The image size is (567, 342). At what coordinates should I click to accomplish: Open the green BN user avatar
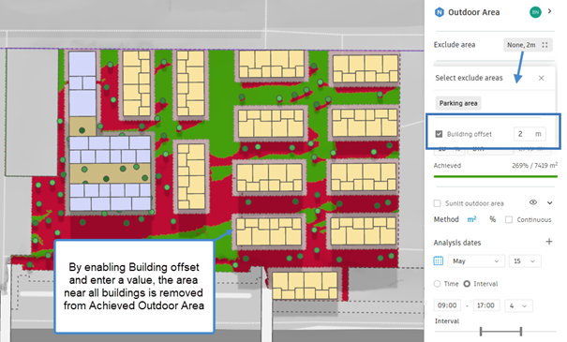pyautogui.click(x=535, y=12)
